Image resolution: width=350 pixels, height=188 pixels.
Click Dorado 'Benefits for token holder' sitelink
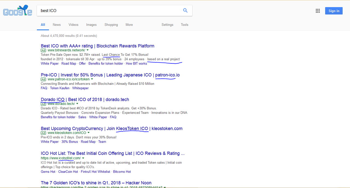point(58,117)
